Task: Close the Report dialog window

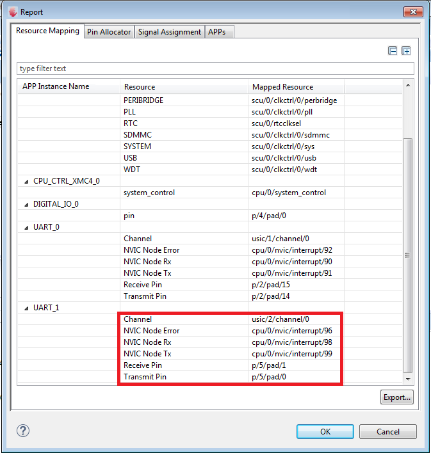Action: click(413, 12)
